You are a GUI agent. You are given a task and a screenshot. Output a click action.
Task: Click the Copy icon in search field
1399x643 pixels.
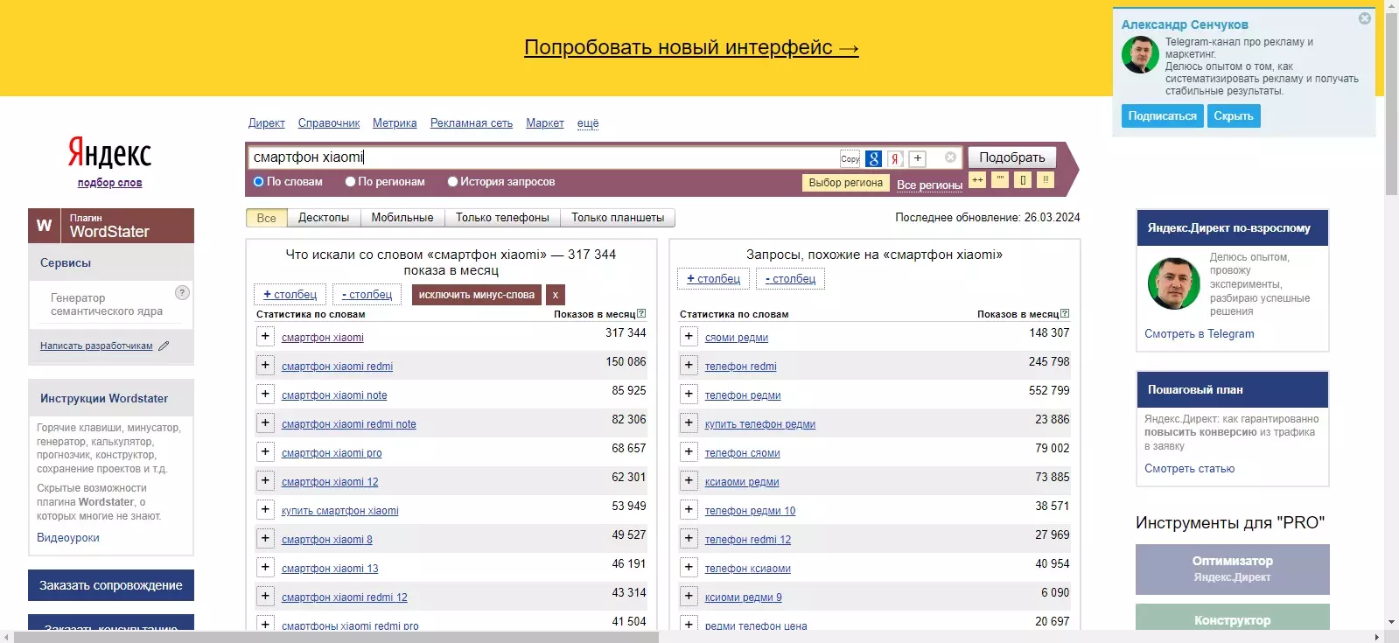(850, 158)
